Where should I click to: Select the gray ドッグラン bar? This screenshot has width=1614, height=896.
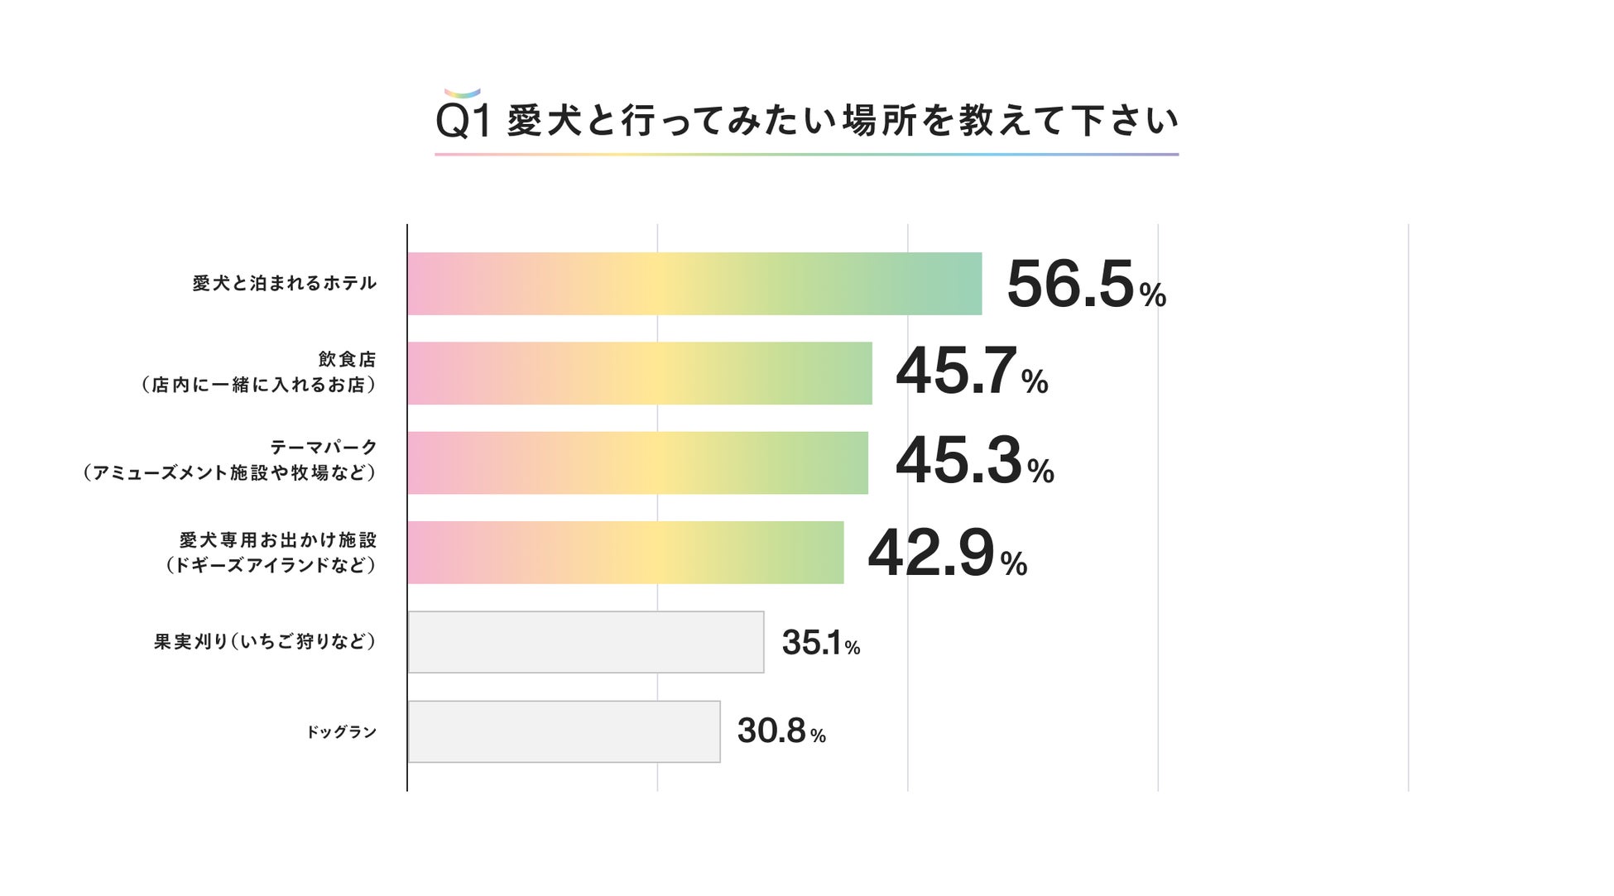pyautogui.click(x=564, y=731)
